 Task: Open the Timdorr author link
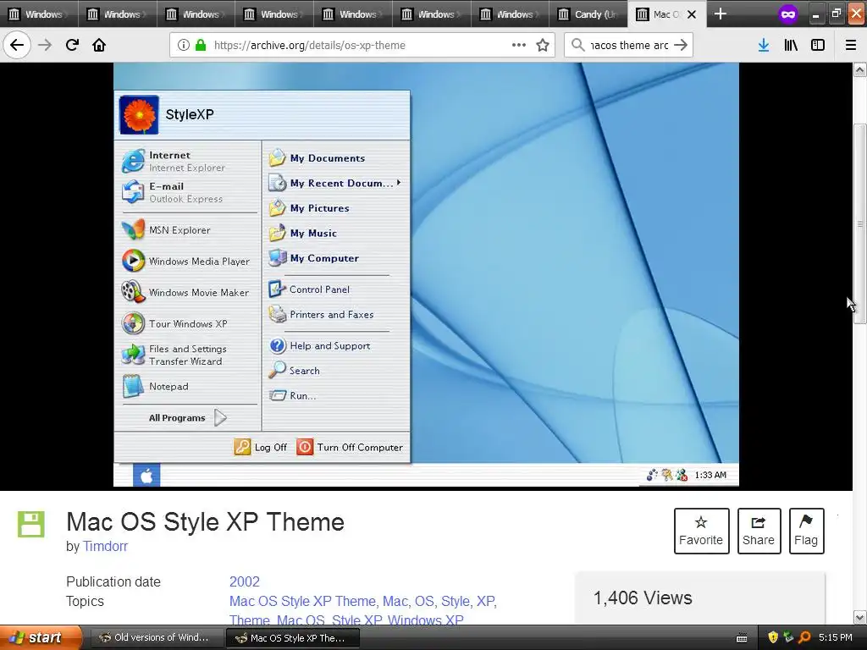coord(105,546)
